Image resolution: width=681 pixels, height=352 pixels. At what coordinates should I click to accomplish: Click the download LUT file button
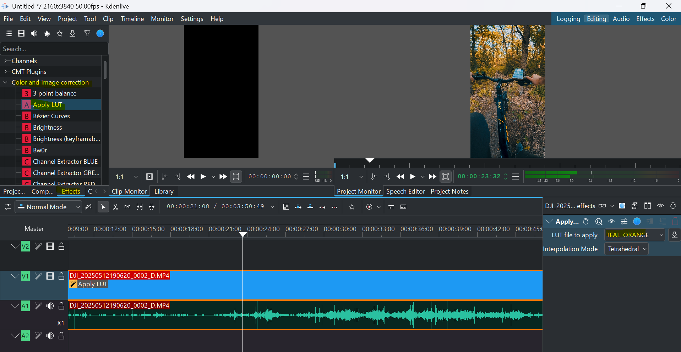pos(675,235)
